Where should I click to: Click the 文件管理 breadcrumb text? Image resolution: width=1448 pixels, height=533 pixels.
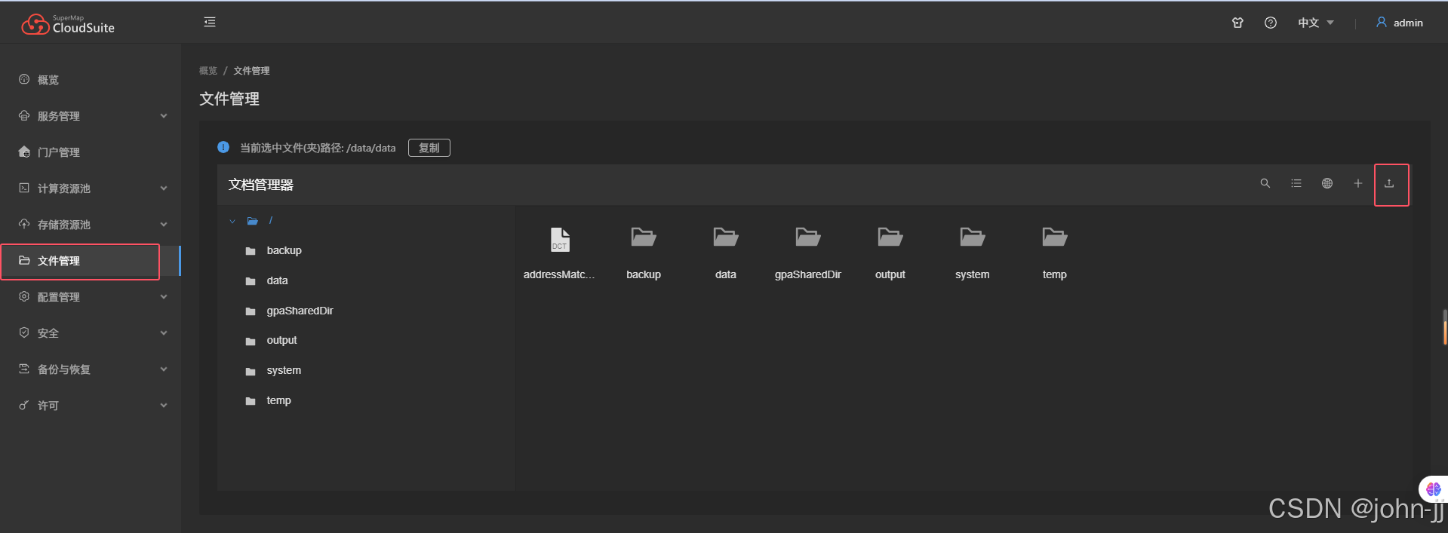(x=251, y=71)
